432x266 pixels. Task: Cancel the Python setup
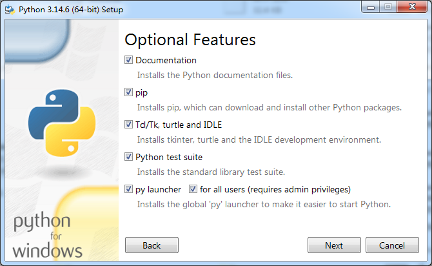(392, 245)
